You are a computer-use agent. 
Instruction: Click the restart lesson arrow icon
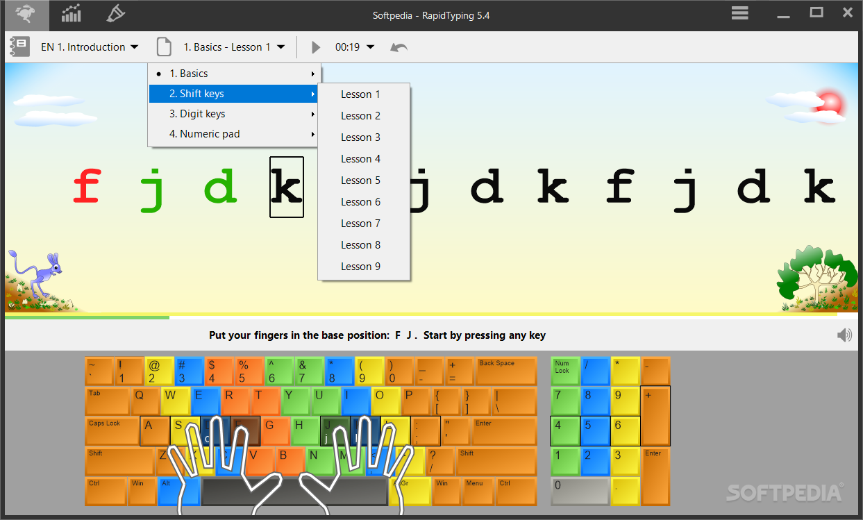pos(399,47)
